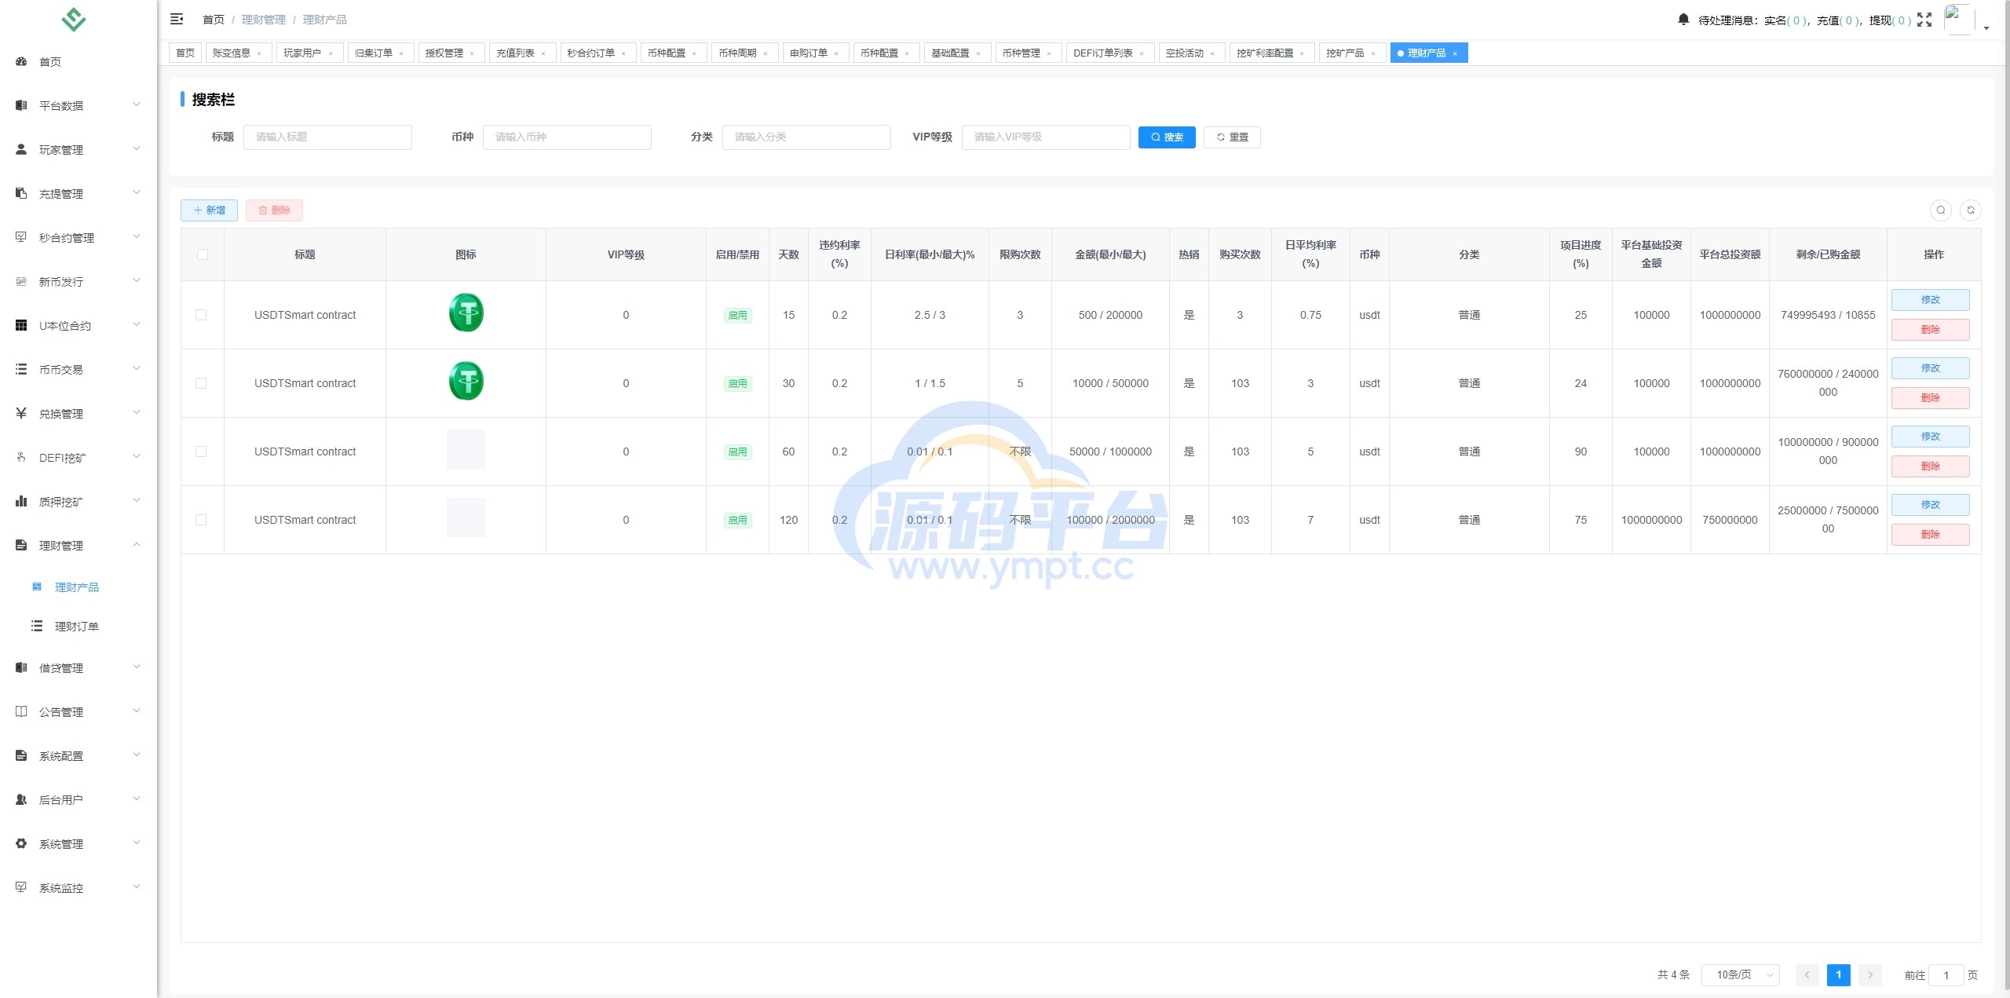Screen dimensions: 2010x998
Task: Click the circular search toggle icon above table
Action: [1940, 210]
